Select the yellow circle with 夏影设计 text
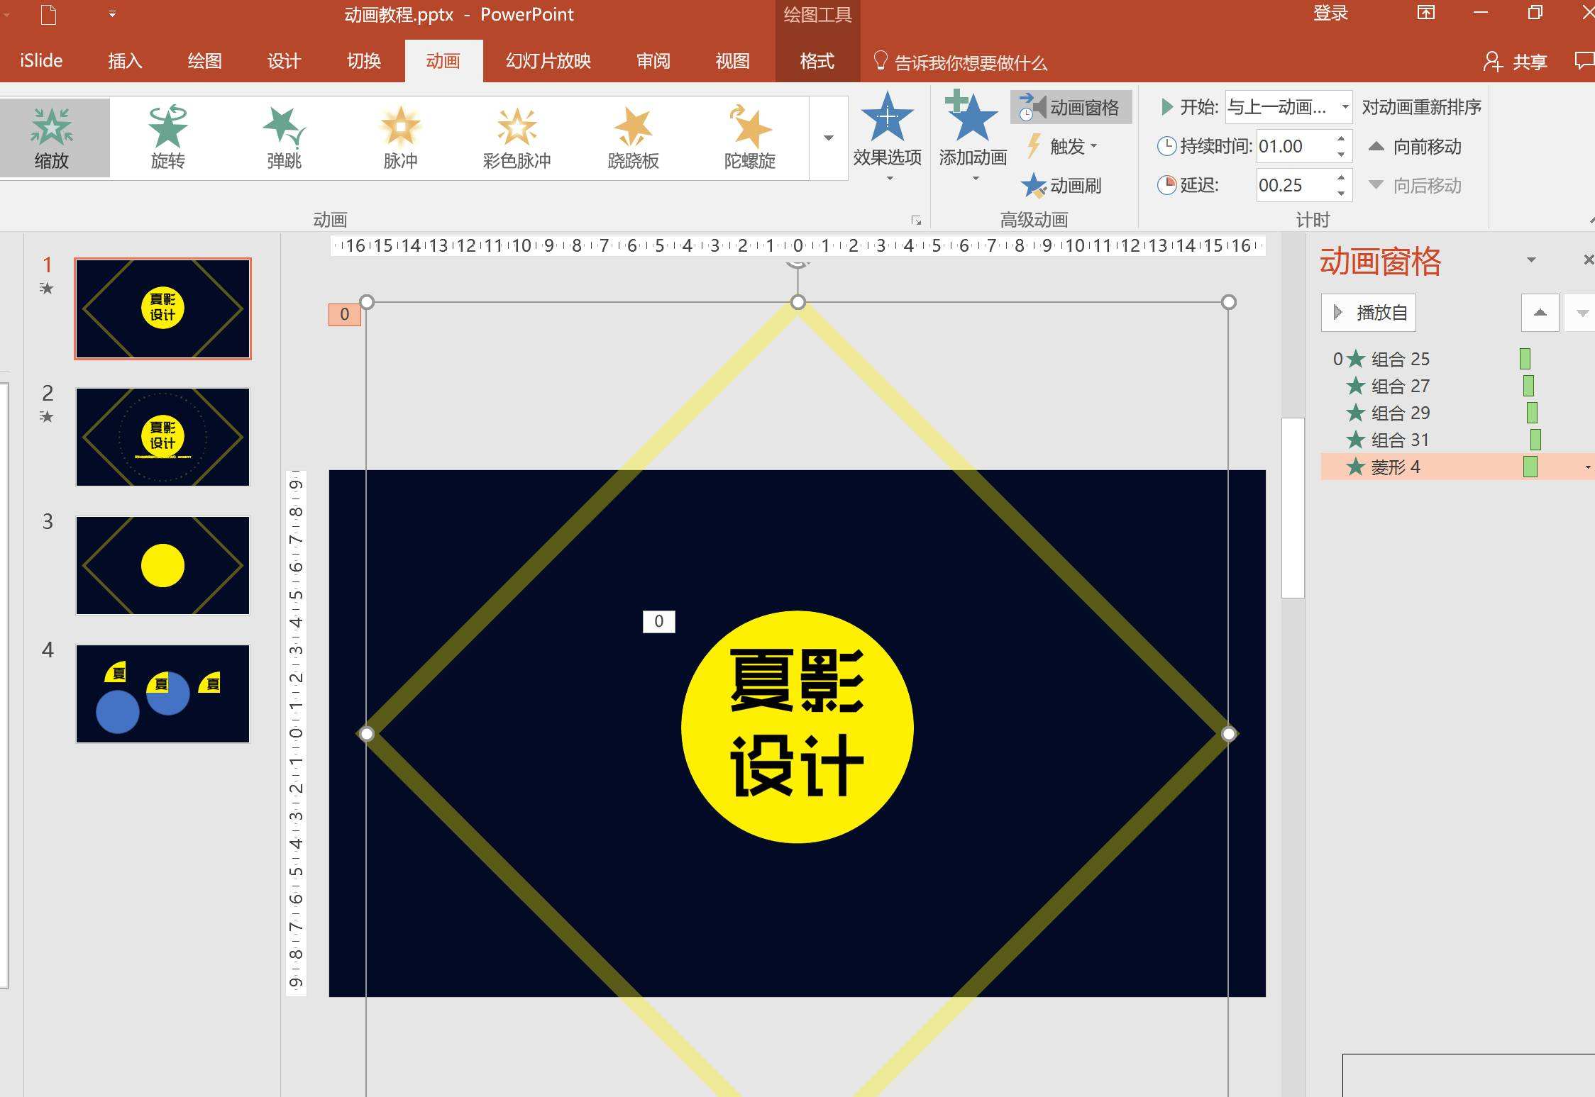Image resolution: width=1595 pixels, height=1097 pixels. 797,727
